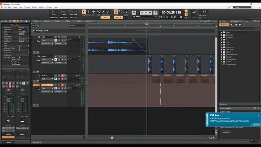The image size is (261, 147).
Task: Click the Display button at bottom left
Action: click(x=8, y=142)
